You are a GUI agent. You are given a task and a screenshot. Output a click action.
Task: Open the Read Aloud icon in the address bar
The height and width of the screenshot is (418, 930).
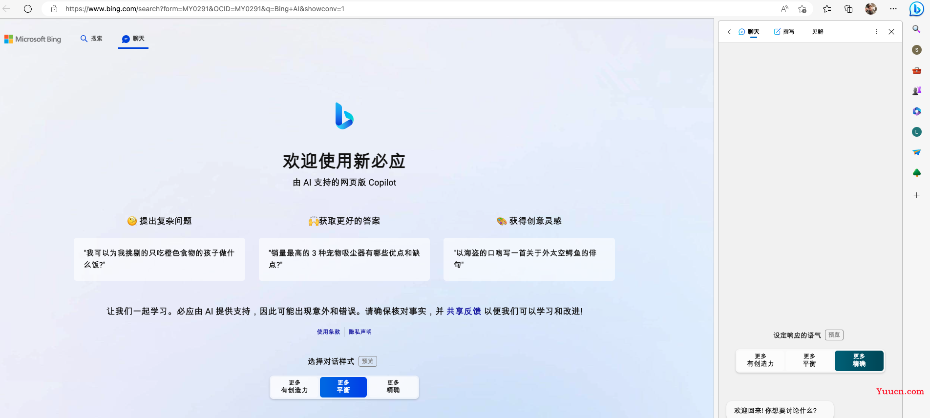pos(784,9)
